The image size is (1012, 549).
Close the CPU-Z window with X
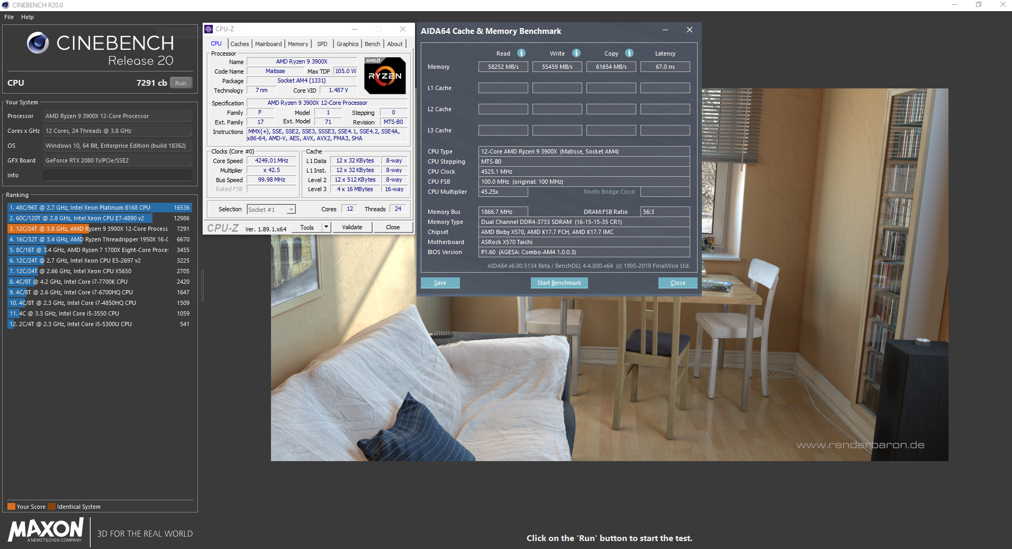coord(403,29)
